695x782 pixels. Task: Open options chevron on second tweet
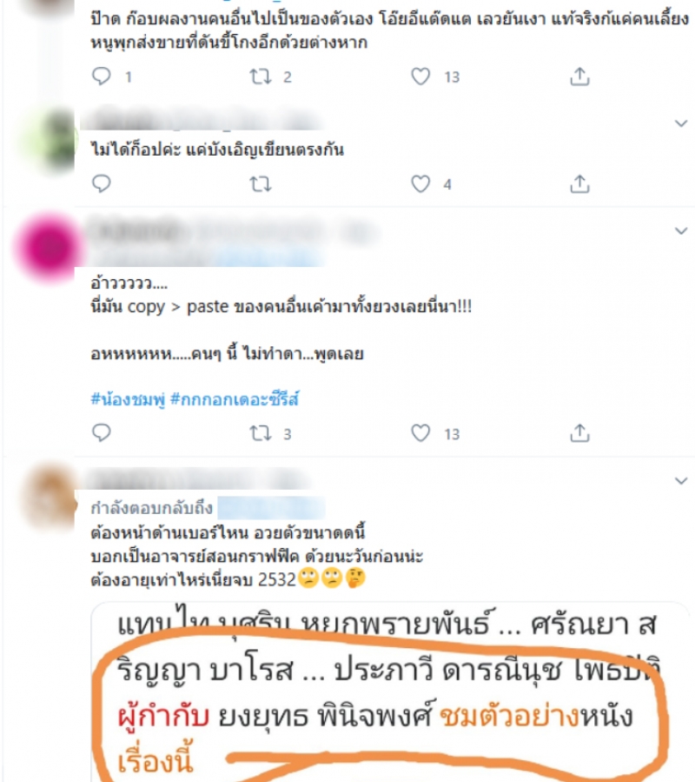point(680,124)
